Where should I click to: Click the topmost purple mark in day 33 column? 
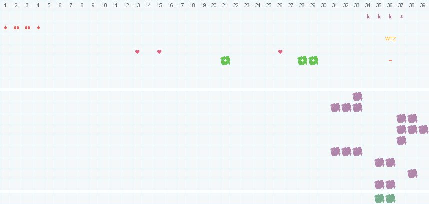[357, 96]
